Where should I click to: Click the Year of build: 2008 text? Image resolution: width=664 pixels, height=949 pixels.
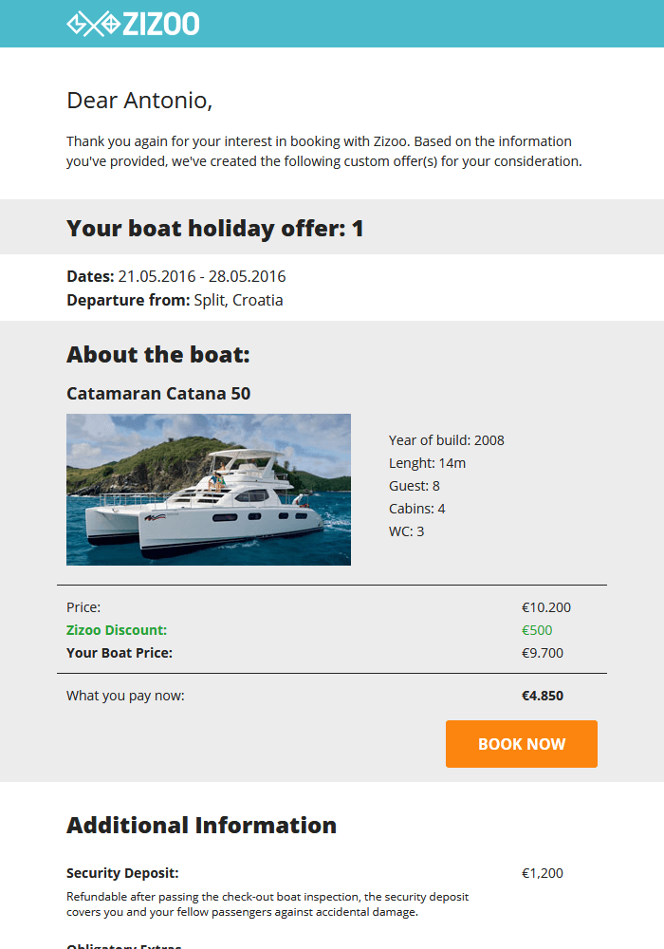(x=447, y=440)
